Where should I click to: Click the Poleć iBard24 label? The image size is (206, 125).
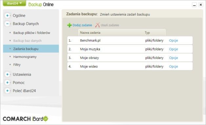[x=24, y=91]
